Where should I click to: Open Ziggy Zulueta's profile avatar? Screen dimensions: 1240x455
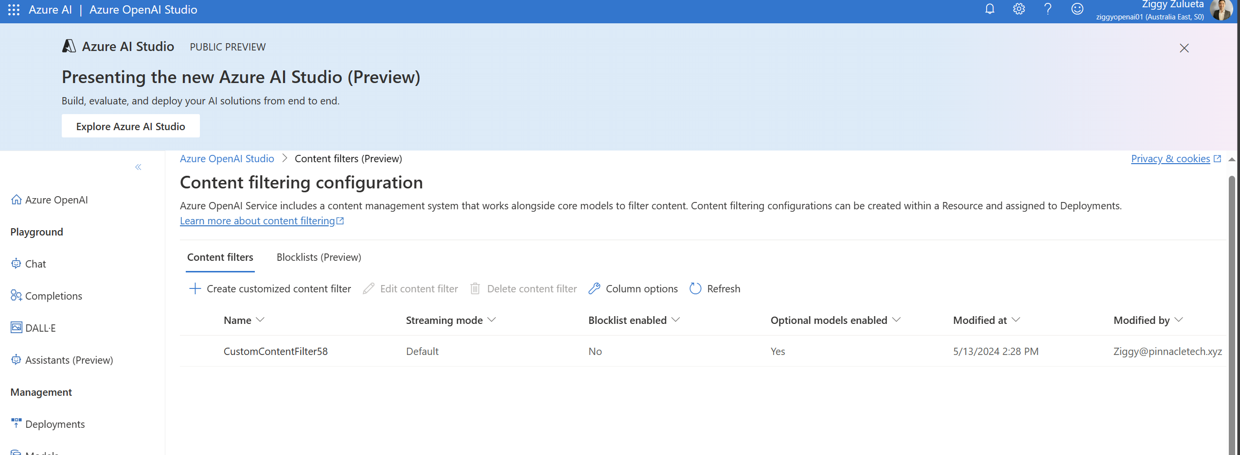point(1221,10)
